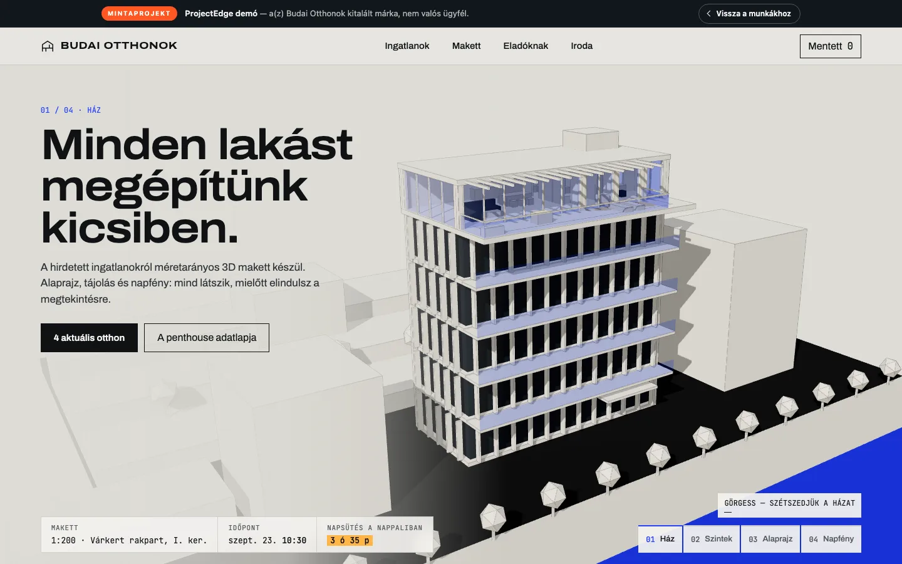Click the Budai Otthonok house logo icon
This screenshot has width=902, height=564.
[x=48, y=46]
